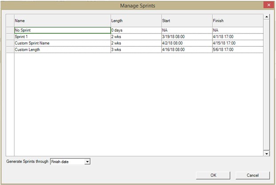Click the vertical scrollbar track
The width and height of the screenshot is (276, 185).
(x=267, y=85)
